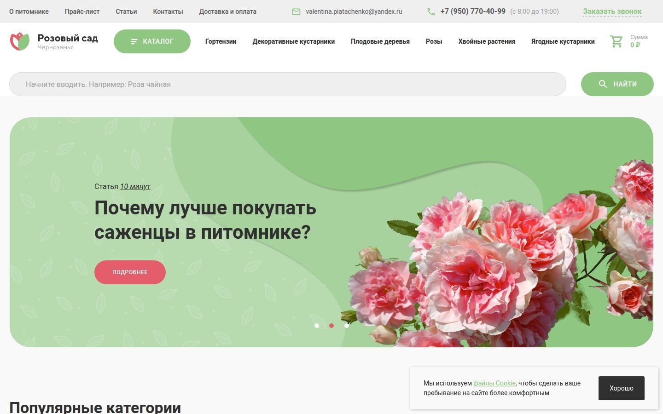Image resolution: width=663 pixels, height=414 pixels.
Task: Call the +7 (950) 770-40-99 number
Action: [x=473, y=11]
